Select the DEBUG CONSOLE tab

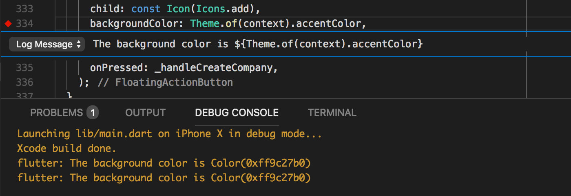(x=237, y=113)
